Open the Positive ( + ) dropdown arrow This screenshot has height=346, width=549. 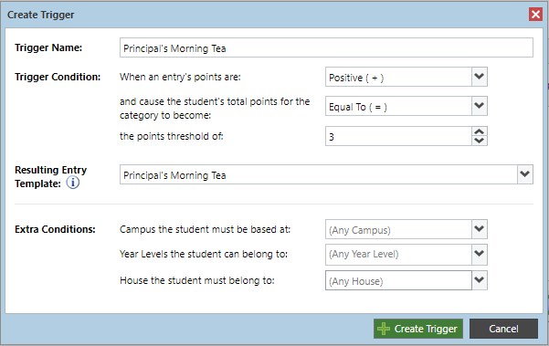480,77
